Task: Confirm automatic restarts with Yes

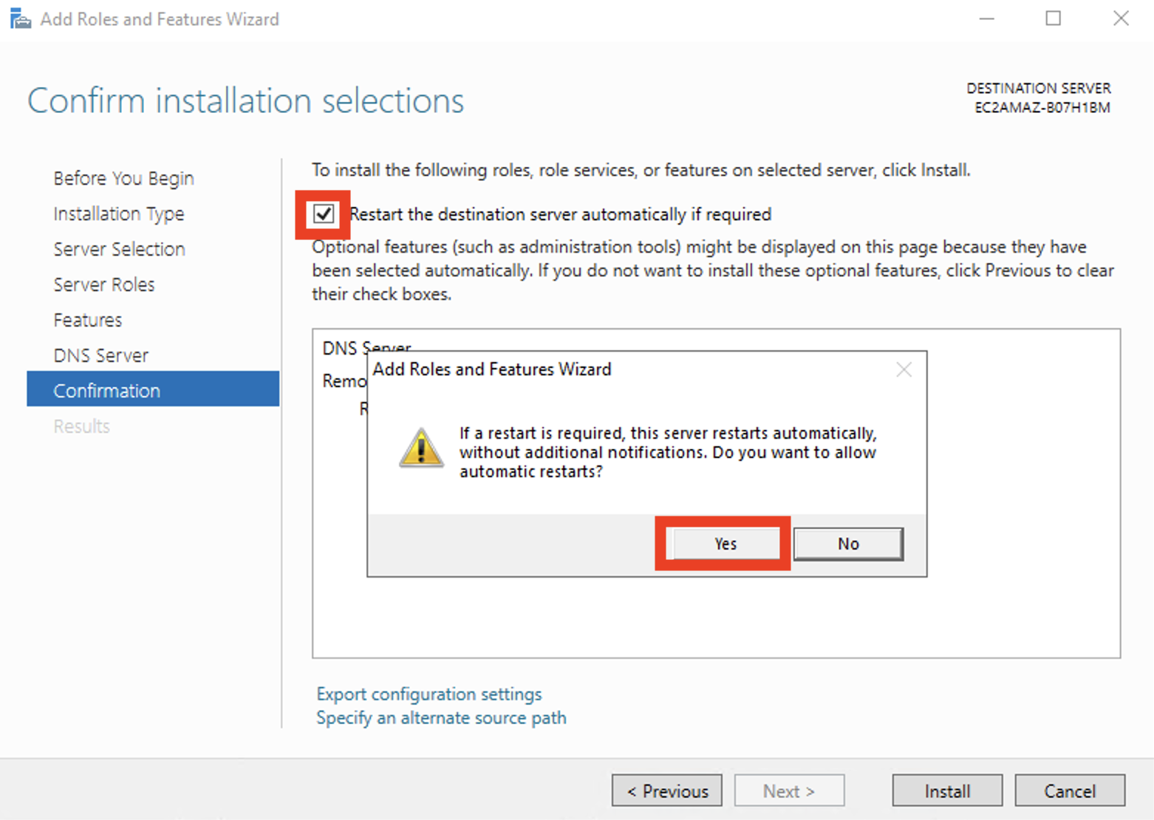Action: (725, 544)
